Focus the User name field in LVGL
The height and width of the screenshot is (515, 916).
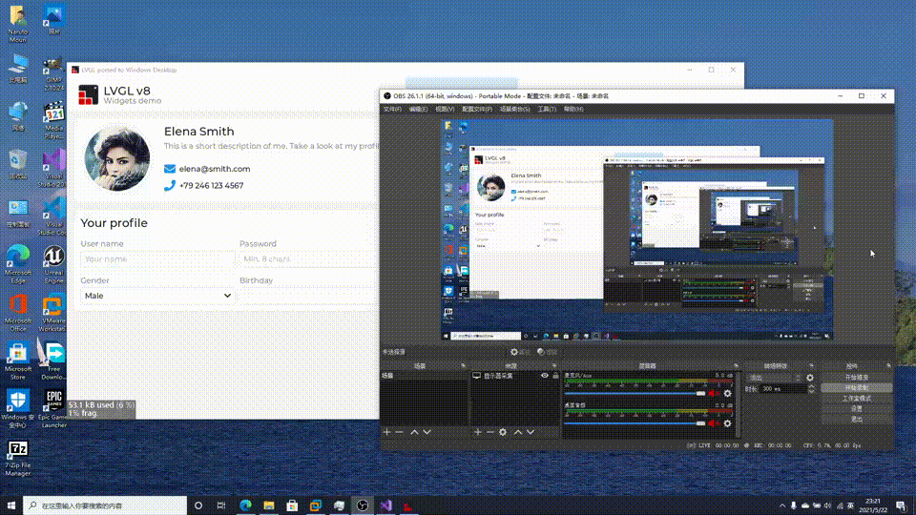pyautogui.click(x=157, y=259)
